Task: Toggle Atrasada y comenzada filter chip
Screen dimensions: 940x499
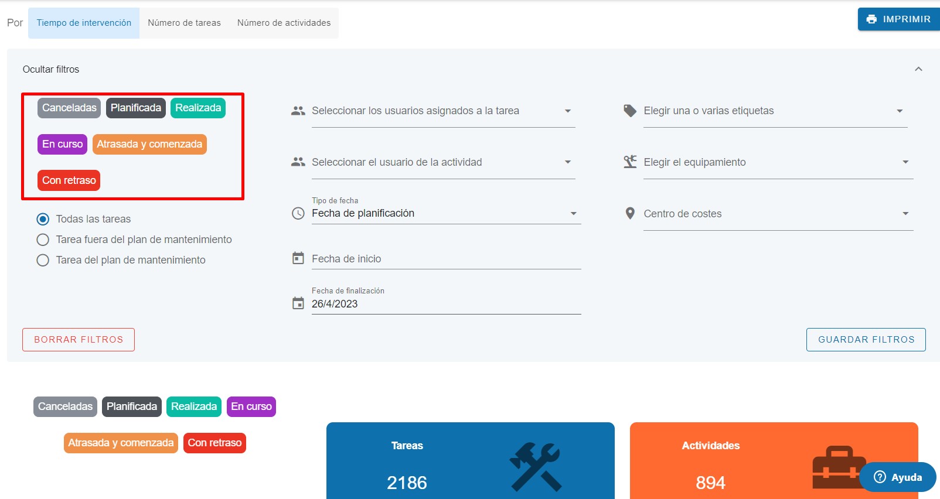Action: coord(149,144)
